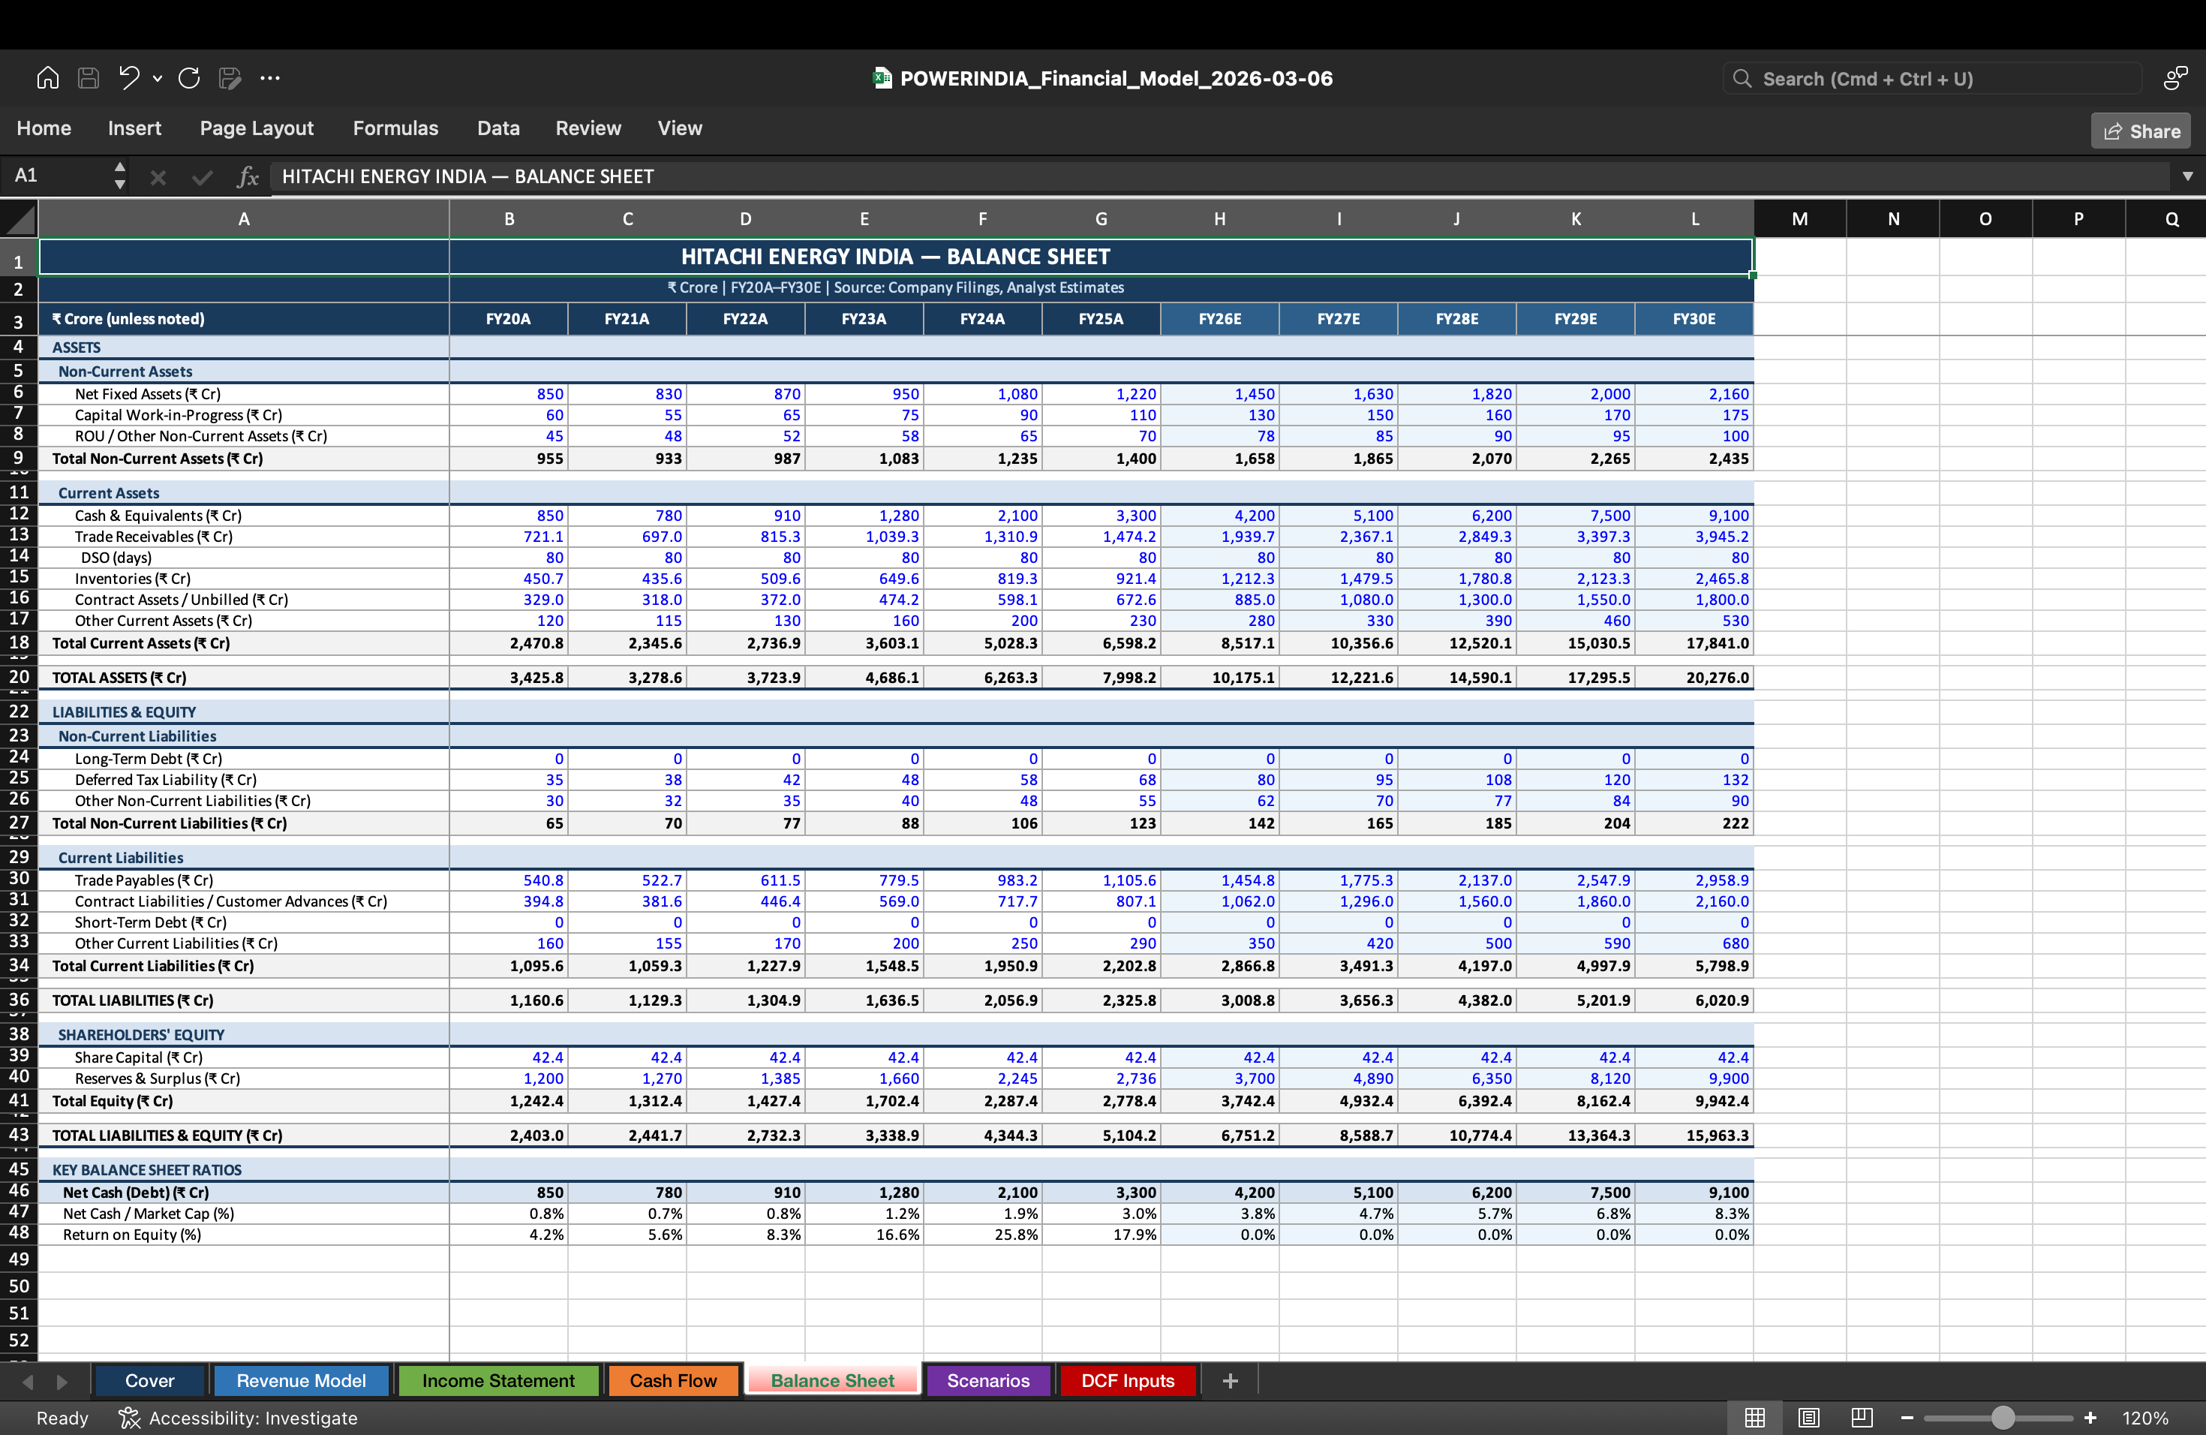Open the Name Box stepper arrows
Image resolution: width=2206 pixels, height=1435 pixels.
119,175
